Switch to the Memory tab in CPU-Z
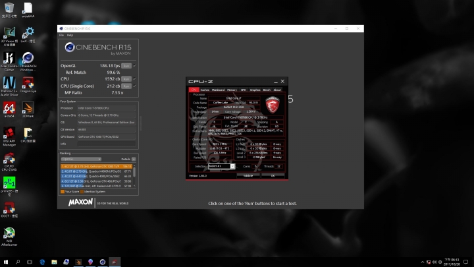 point(232,90)
